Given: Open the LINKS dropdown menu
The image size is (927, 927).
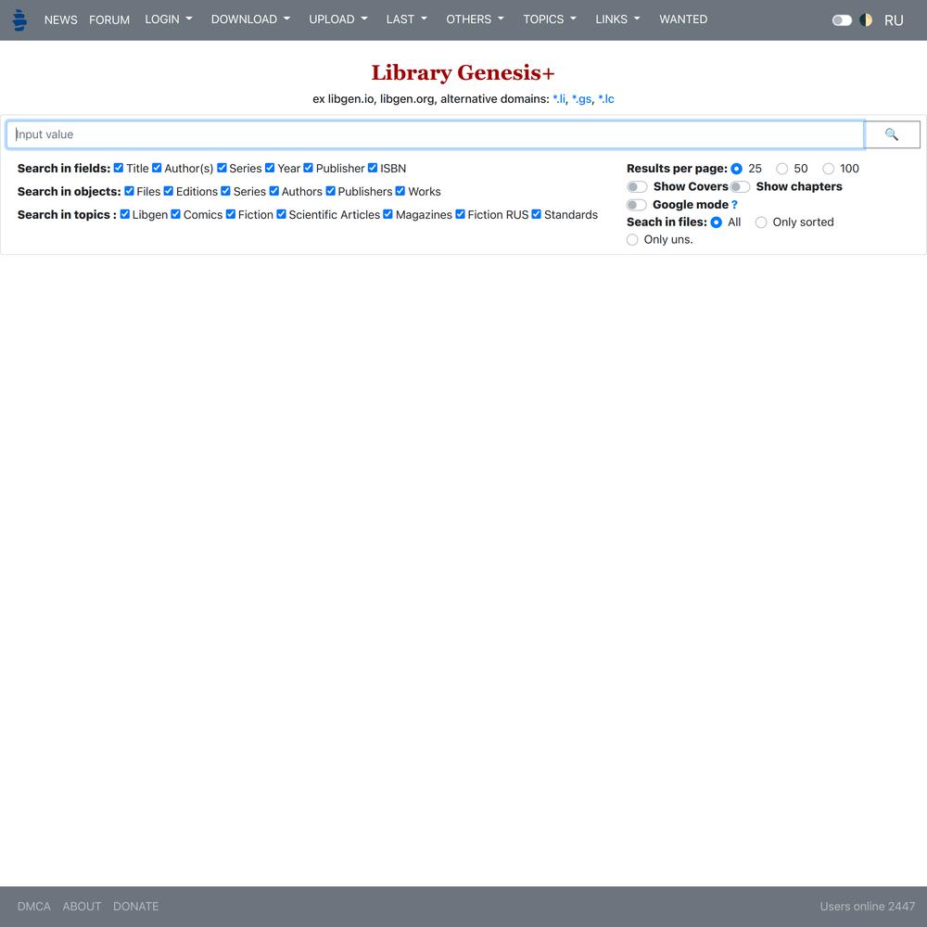Looking at the screenshot, I should pyautogui.click(x=617, y=19).
